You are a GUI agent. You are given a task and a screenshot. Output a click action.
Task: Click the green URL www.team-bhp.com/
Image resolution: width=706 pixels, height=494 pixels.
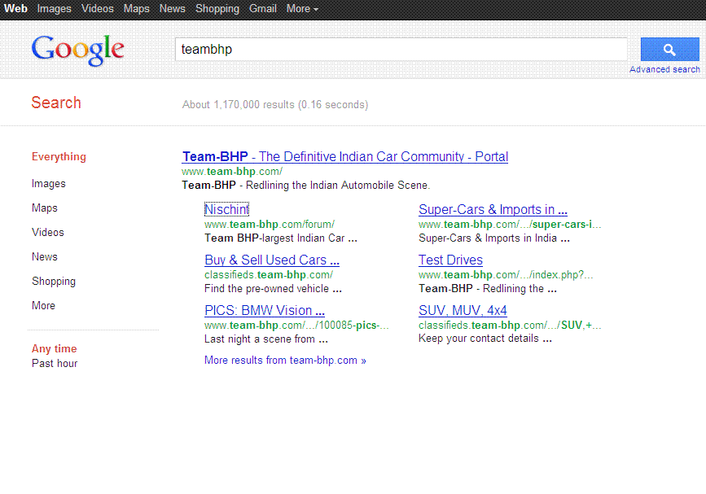pyautogui.click(x=232, y=172)
